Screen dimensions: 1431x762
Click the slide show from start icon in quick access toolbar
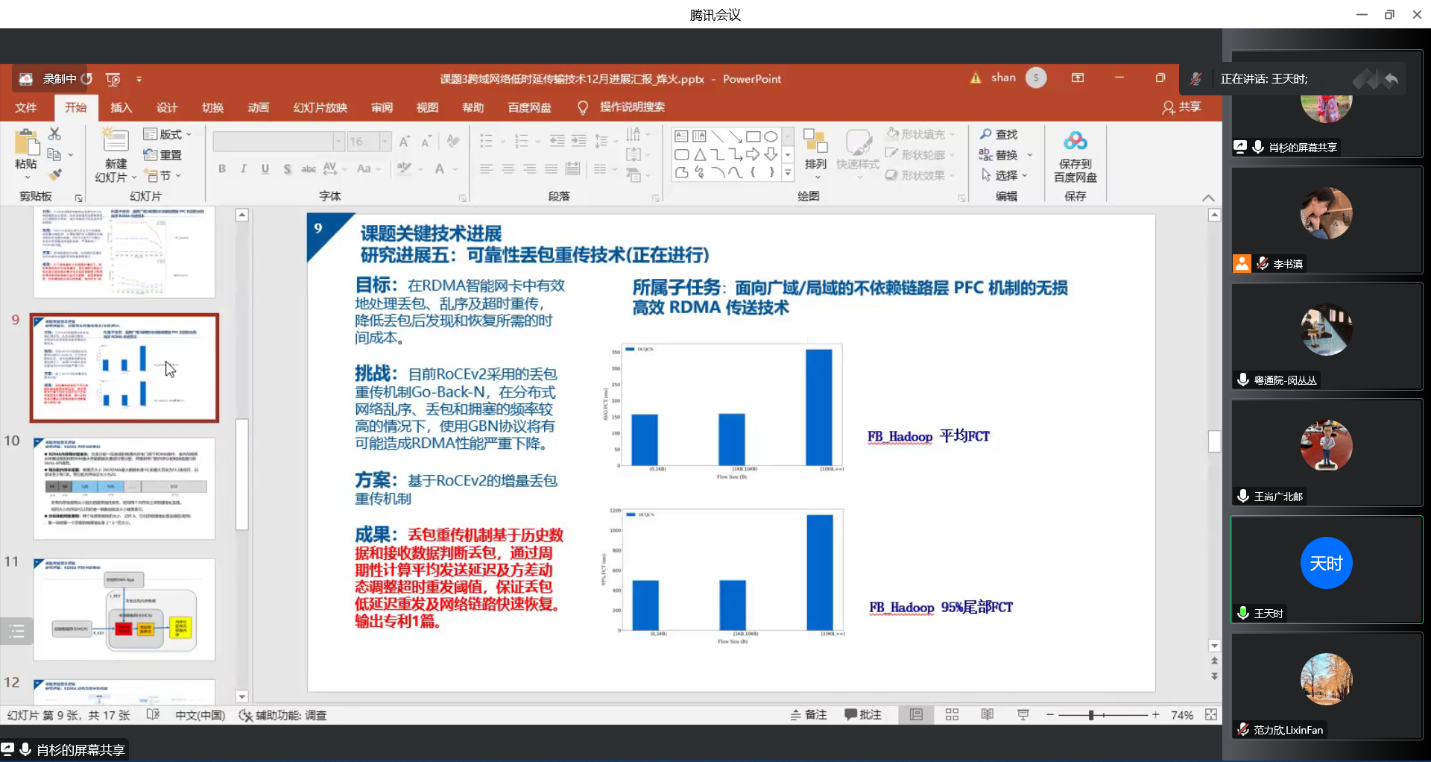click(x=113, y=79)
